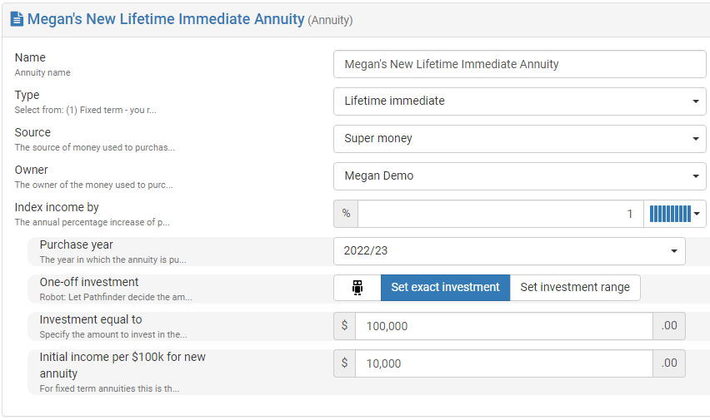Open the Type dropdown showing Lifetime immediate

(520, 101)
